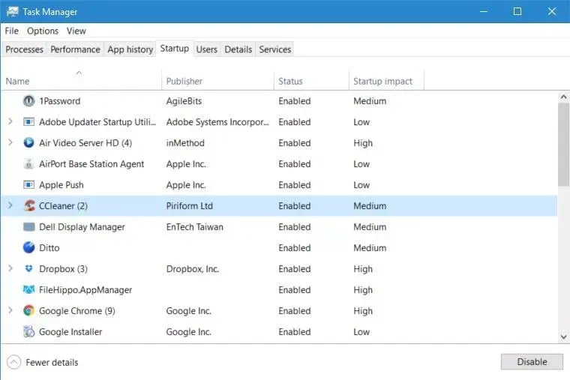This screenshot has width=570, height=380.
Task: Click the 1Password app icon
Action: coord(29,101)
